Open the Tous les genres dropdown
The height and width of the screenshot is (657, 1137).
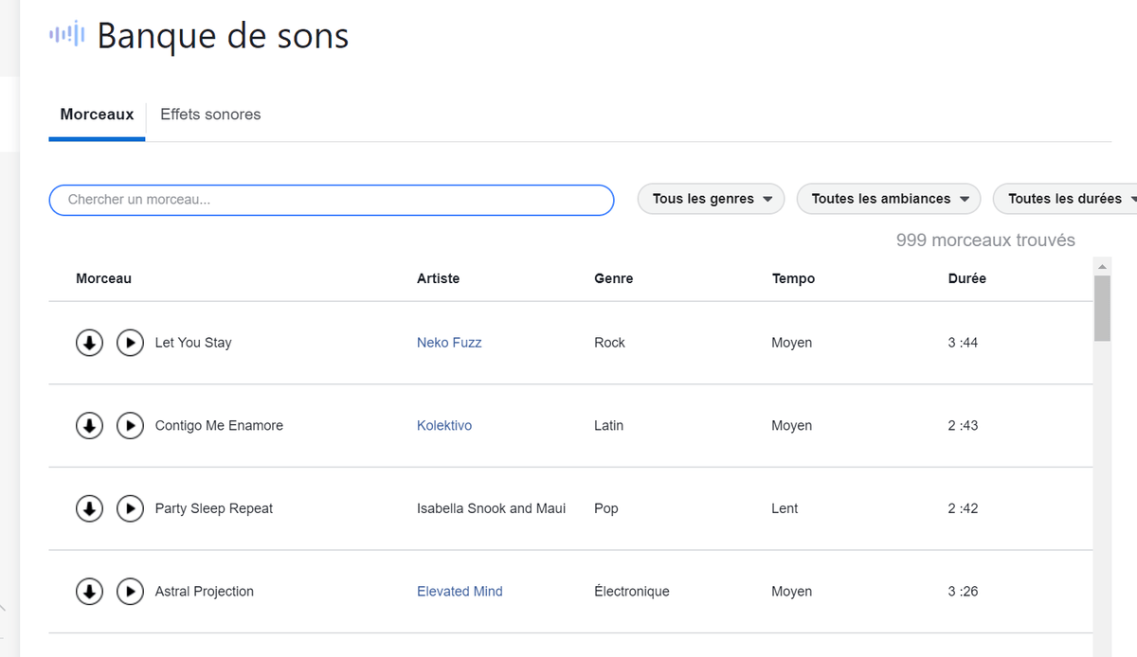click(712, 199)
